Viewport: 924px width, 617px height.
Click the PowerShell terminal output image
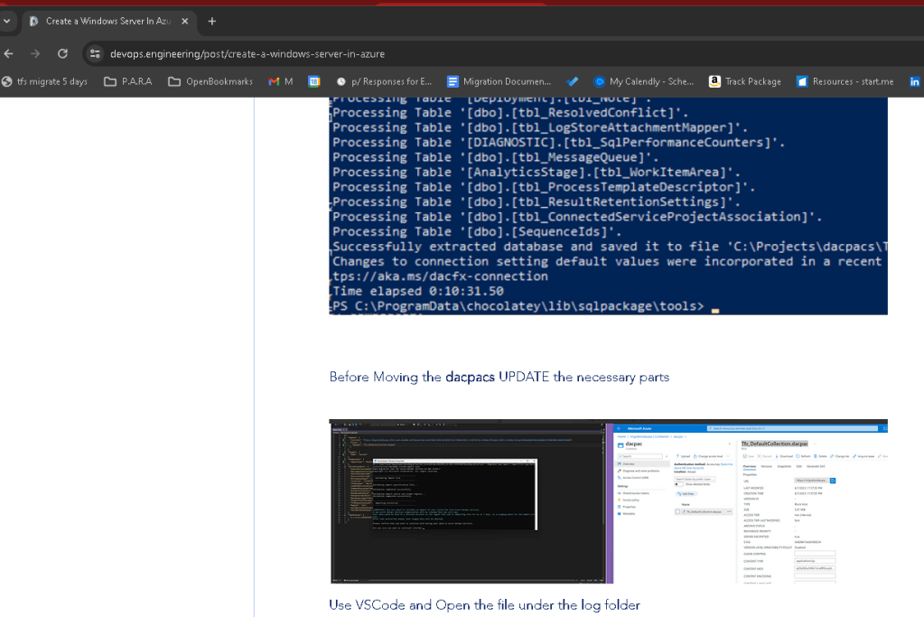(608, 206)
